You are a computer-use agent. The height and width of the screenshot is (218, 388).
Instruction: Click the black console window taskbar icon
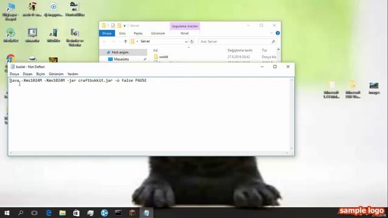[118, 213]
